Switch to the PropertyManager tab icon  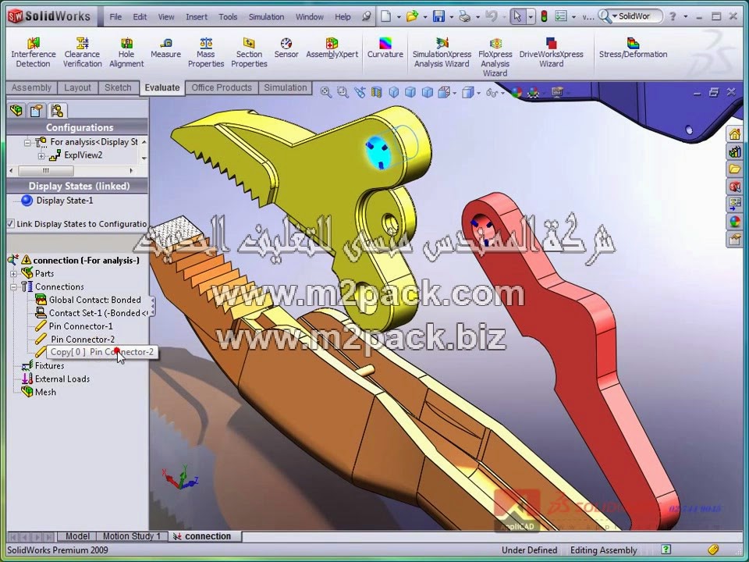pyautogui.click(x=37, y=111)
